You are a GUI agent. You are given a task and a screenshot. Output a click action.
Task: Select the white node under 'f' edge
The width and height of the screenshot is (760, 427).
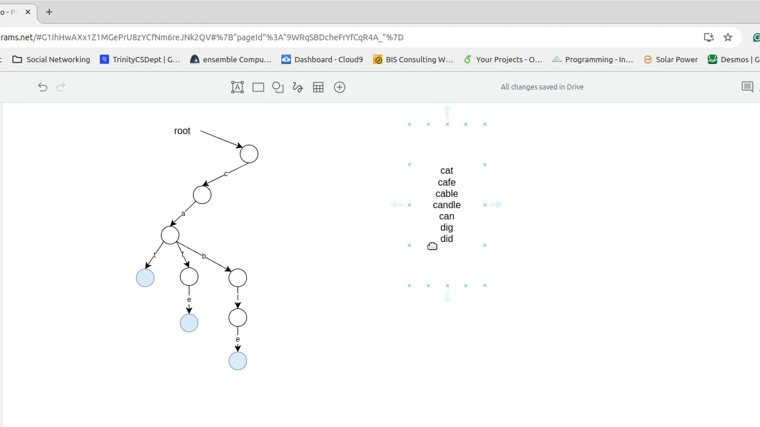pyautogui.click(x=189, y=276)
